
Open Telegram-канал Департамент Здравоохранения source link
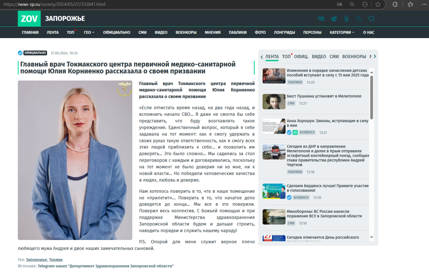coord(106,266)
